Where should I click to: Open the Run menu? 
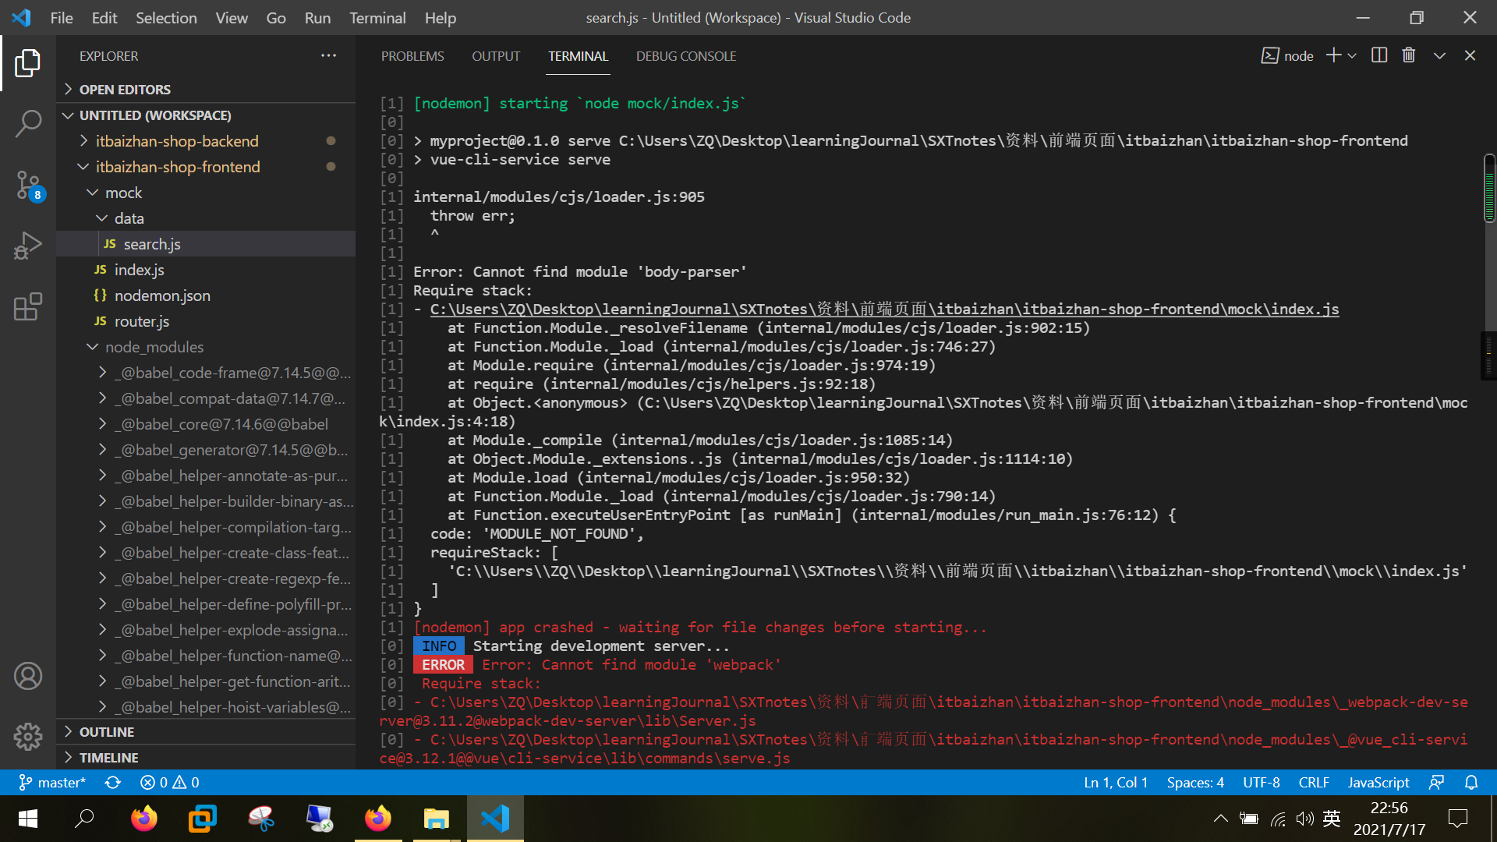click(317, 17)
